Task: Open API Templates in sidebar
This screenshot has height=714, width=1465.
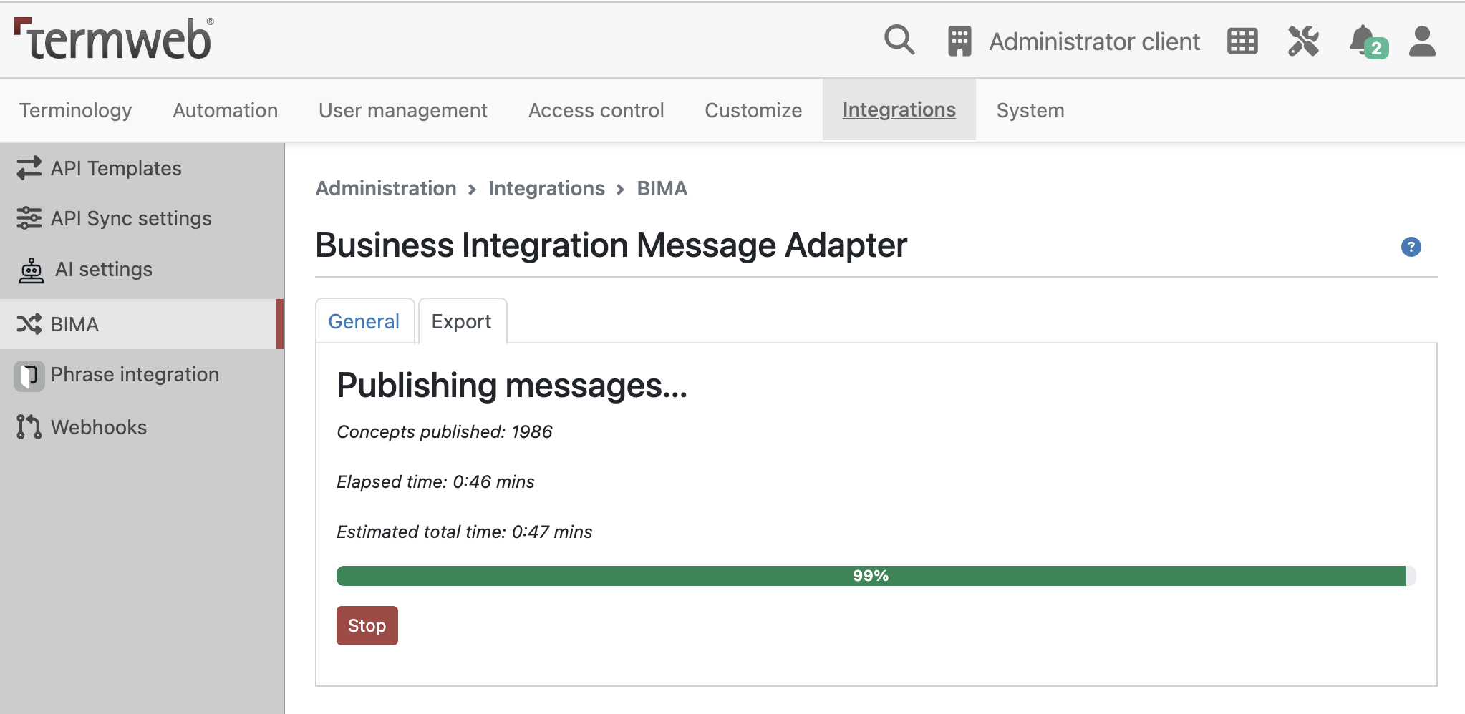Action: click(x=116, y=168)
